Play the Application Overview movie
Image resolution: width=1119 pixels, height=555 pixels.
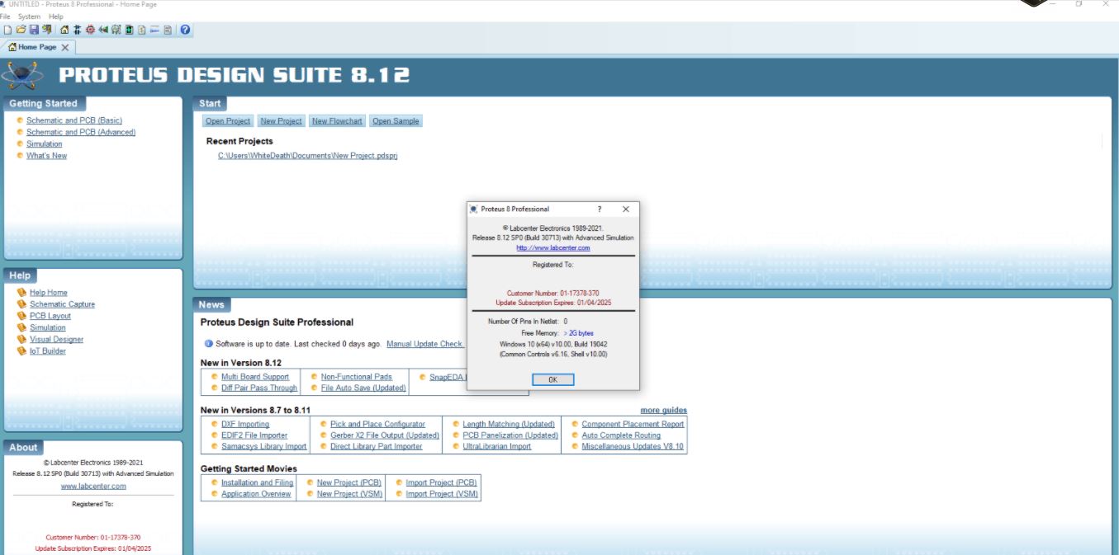[x=256, y=494]
